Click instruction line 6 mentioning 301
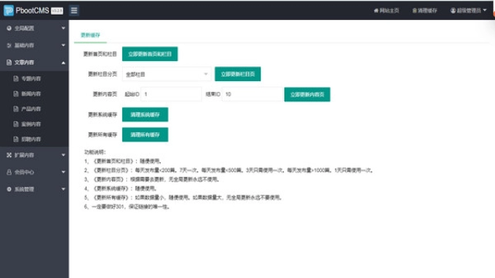The width and height of the screenshot is (495, 278). 127,207
